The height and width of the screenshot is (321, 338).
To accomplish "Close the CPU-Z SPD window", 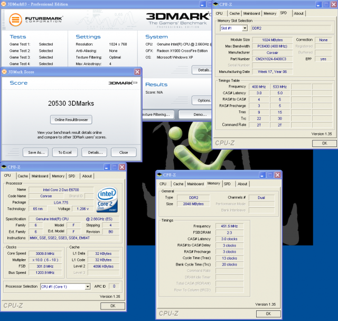I will click(334, 4).
